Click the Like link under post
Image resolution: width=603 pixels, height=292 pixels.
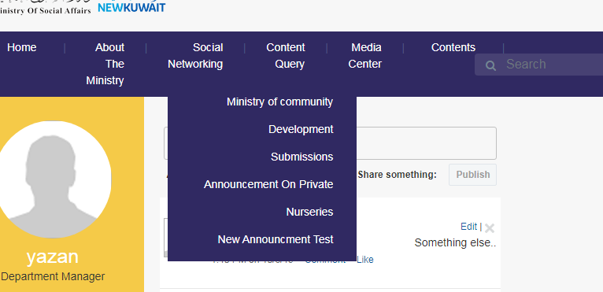click(365, 260)
